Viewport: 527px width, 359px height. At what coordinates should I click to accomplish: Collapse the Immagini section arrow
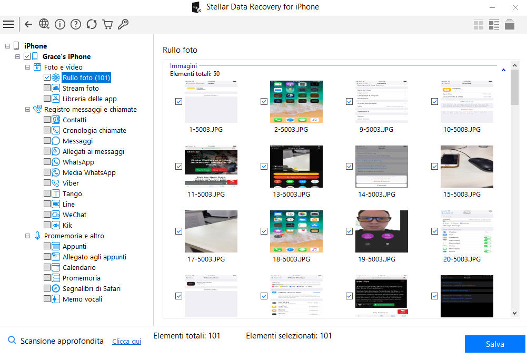pos(504,70)
